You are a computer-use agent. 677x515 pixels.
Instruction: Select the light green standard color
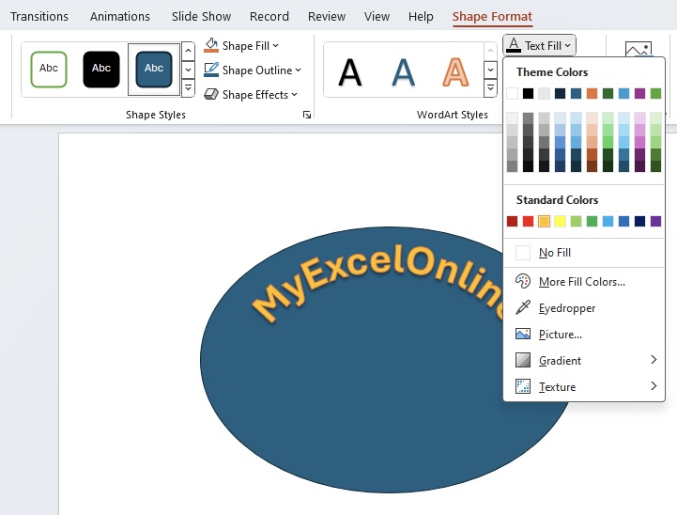[x=576, y=221]
